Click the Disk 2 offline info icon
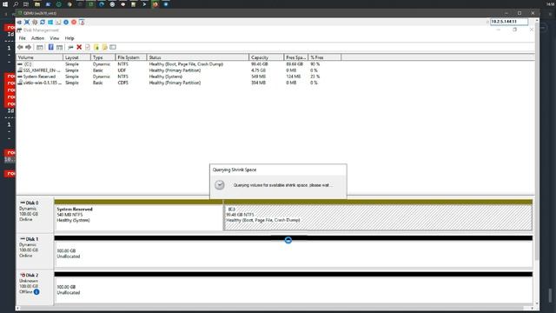This screenshot has width=556, height=313. tap(36, 292)
